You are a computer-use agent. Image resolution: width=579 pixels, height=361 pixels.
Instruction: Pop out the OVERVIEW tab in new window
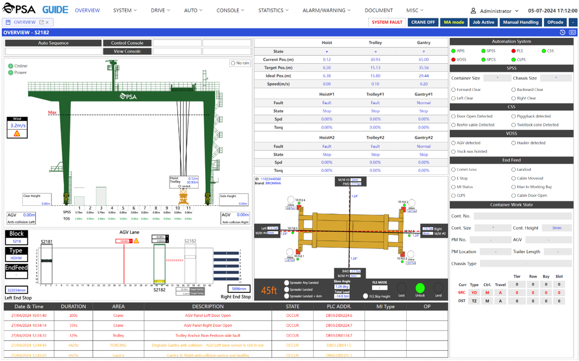click(x=41, y=22)
